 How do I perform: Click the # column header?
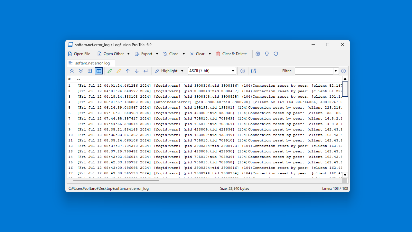pyautogui.click(x=71, y=79)
